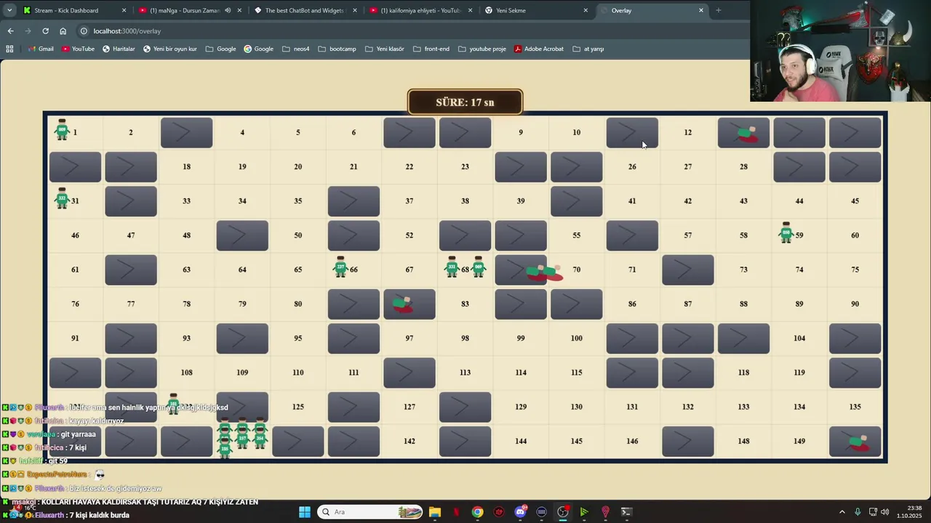Select the player standing on cell 31
The height and width of the screenshot is (523, 931).
point(62,198)
